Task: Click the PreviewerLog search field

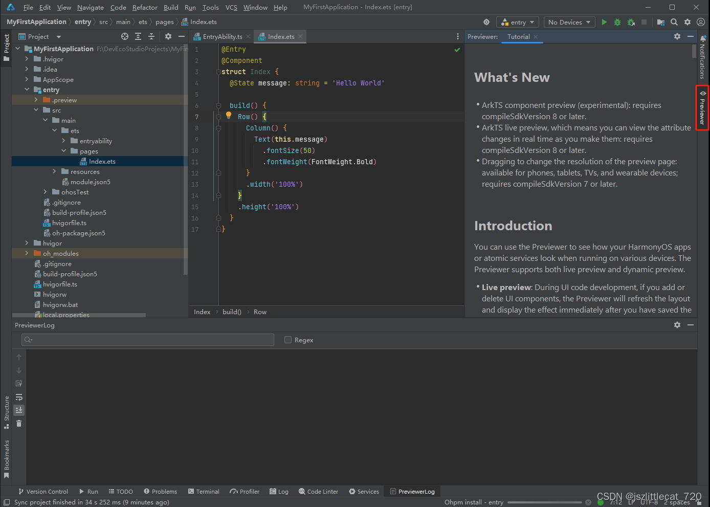Action: point(148,340)
